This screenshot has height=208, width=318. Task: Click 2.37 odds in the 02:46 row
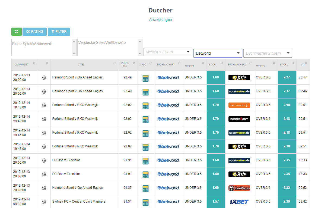287,91
